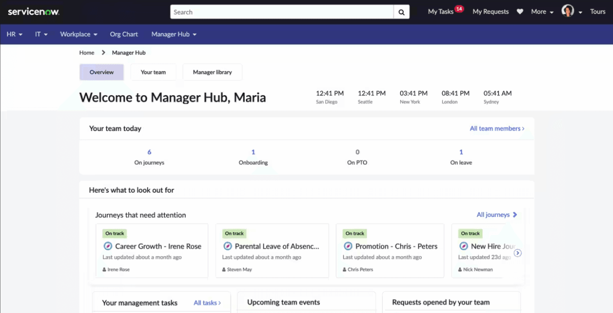This screenshot has height=313, width=613.
Task: Switch to the Your team tab
Action: [153, 72]
